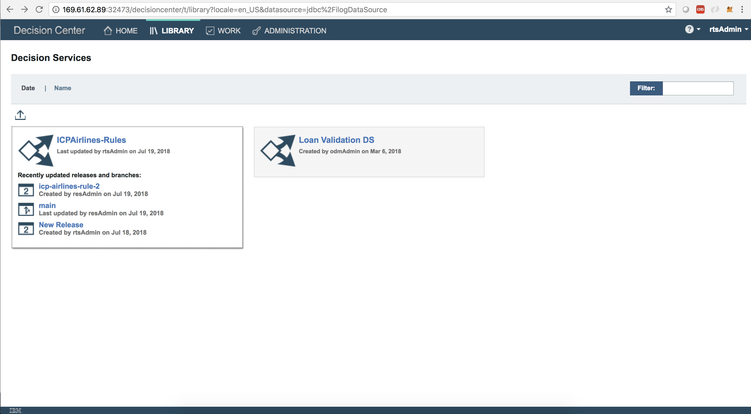Switch to the WORK tab
Image resolution: width=751 pixels, height=414 pixels.
pyautogui.click(x=223, y=31)
